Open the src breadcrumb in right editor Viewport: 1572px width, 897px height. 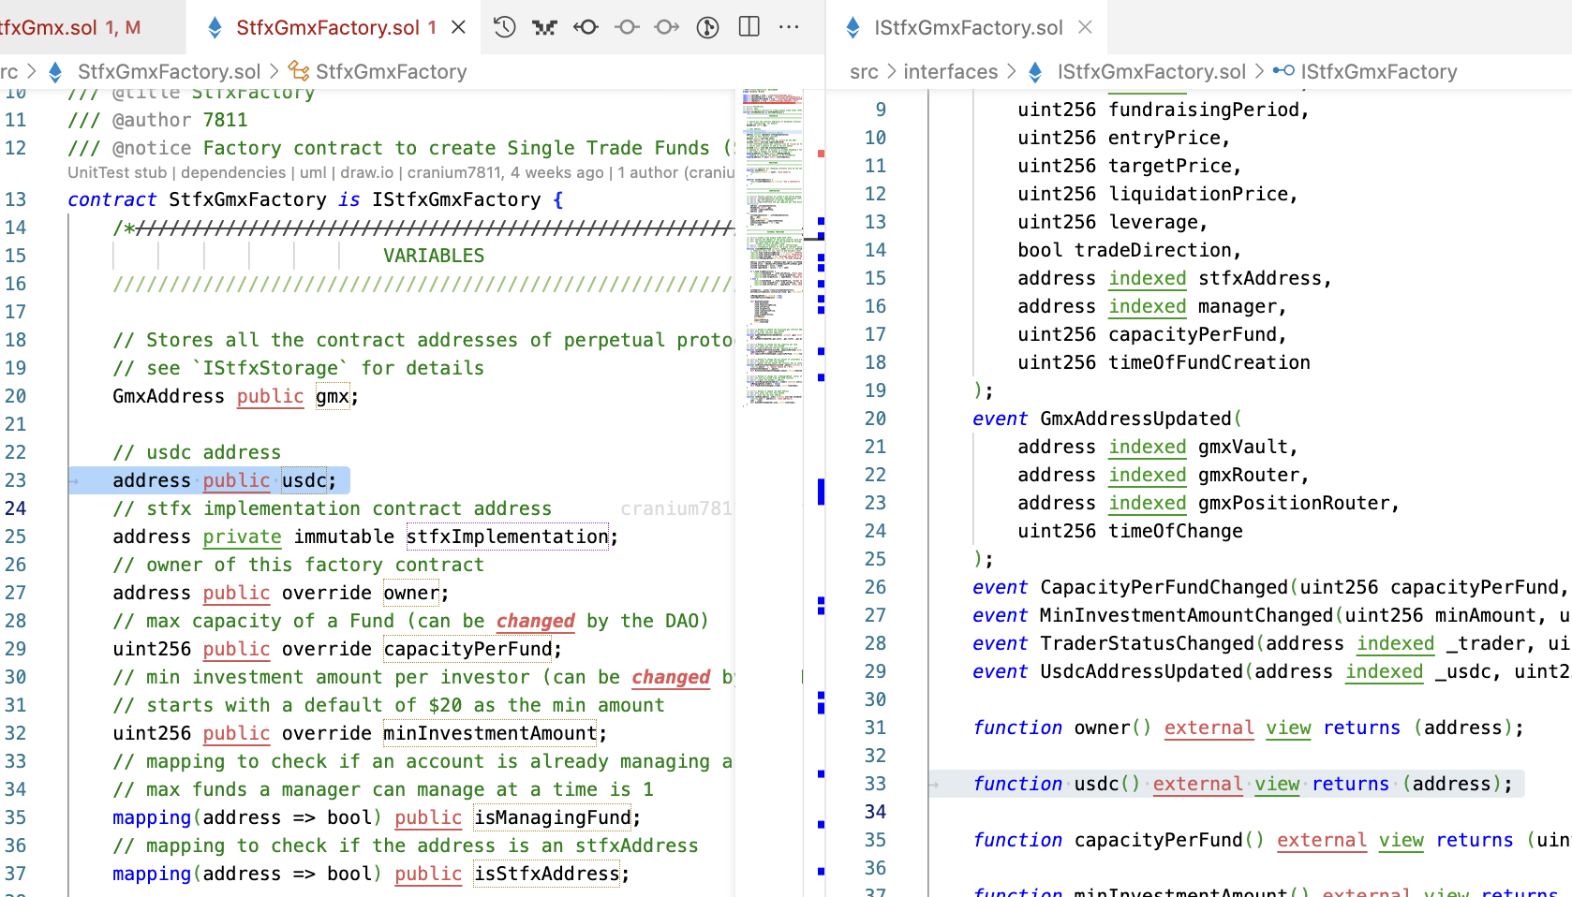[864, 71]
